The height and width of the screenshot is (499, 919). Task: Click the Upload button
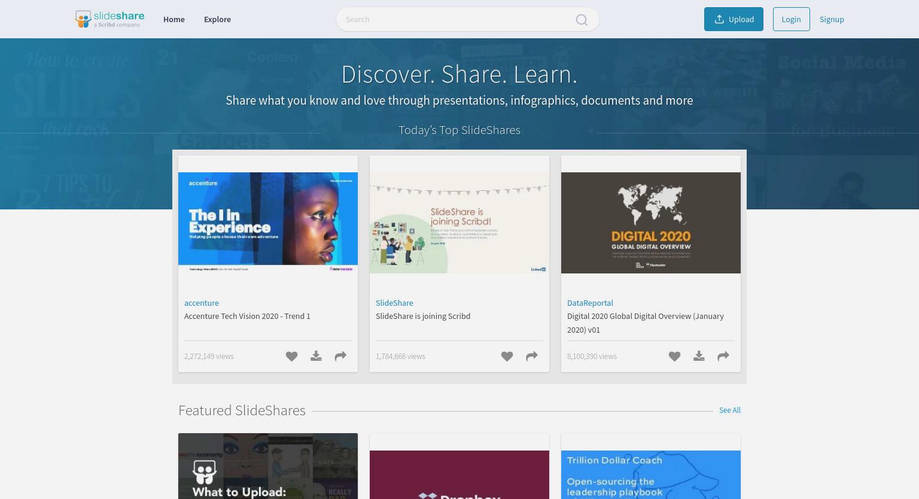coord(734,19)
